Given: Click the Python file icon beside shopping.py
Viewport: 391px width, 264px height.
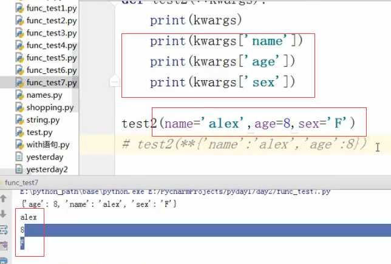Looking at the screenshot, I should click(x=21, y=107).
